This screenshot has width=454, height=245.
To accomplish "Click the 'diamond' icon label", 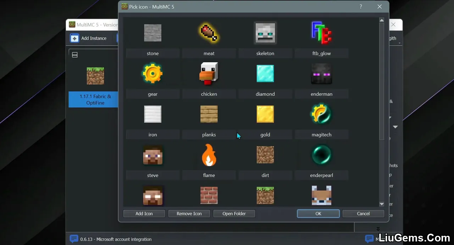I will coord(265,94).
